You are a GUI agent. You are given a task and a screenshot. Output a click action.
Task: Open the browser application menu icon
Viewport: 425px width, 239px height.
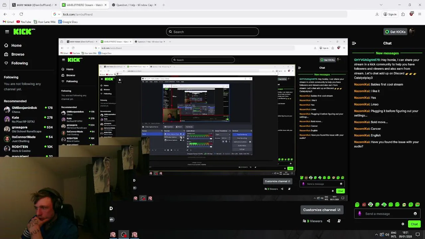[x=420, y=14]
